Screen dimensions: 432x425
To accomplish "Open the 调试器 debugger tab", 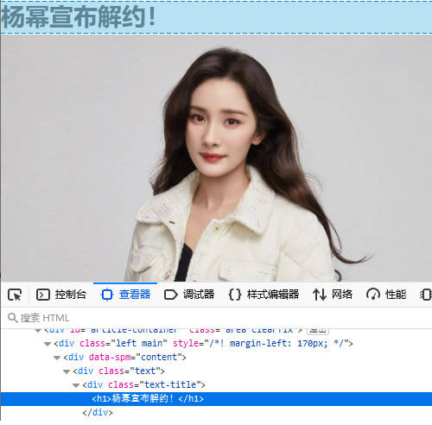I will [x=189, y=295].
